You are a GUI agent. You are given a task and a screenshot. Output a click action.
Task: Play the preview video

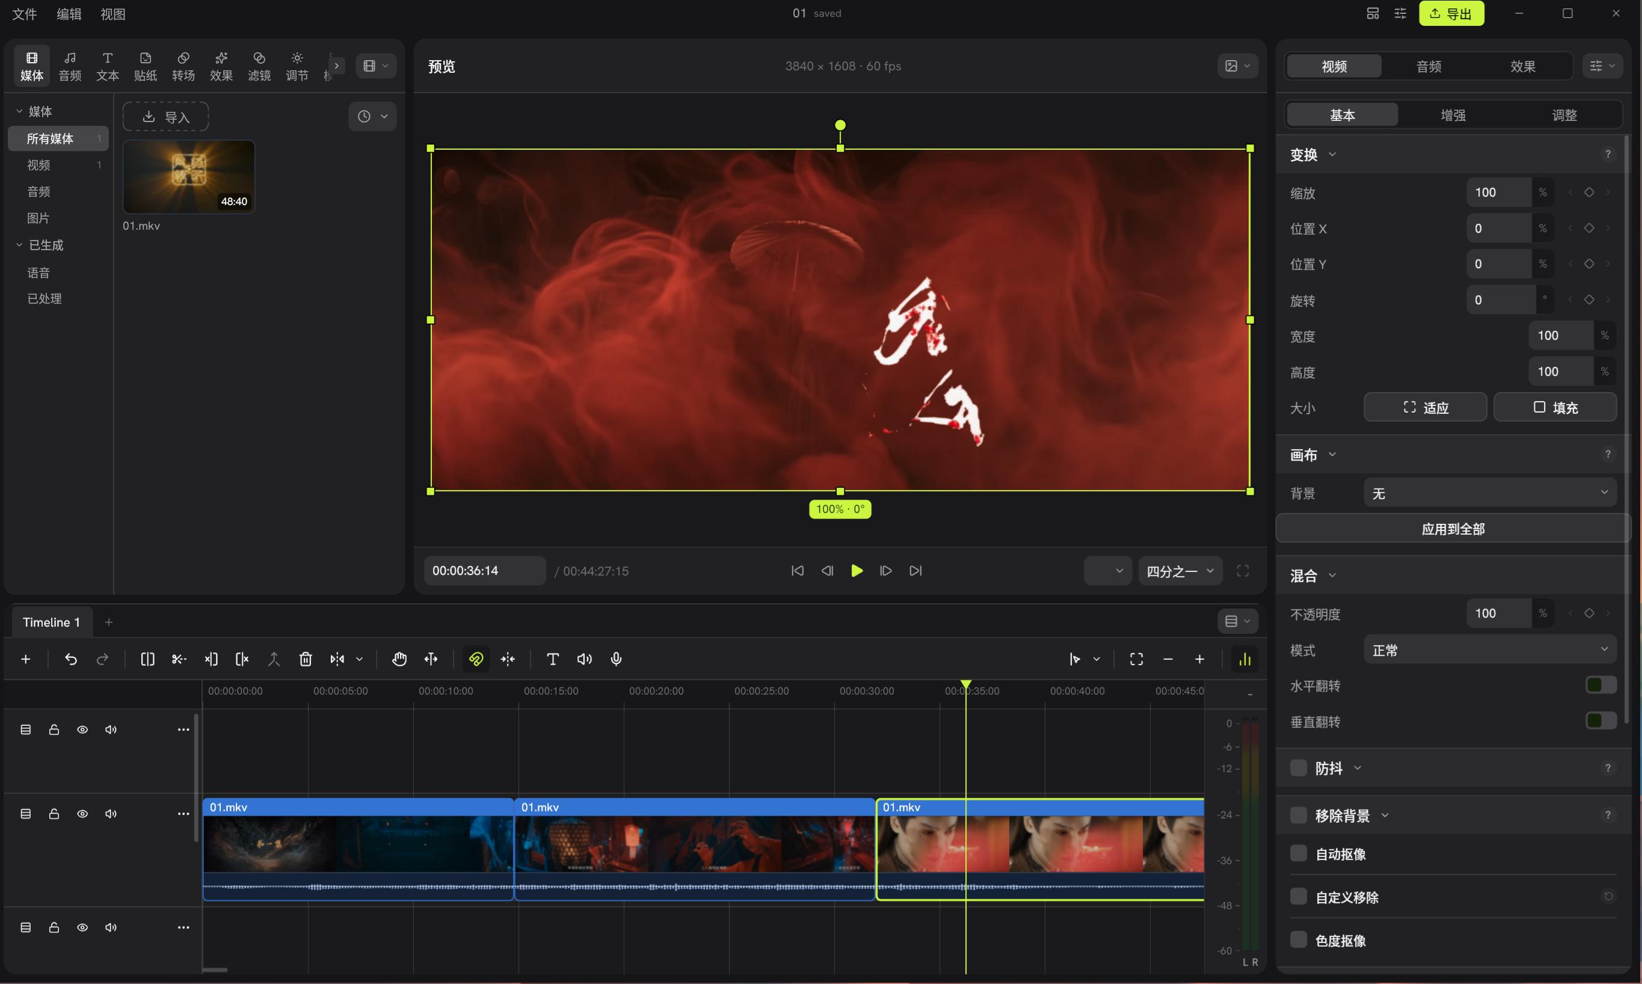pyautogui.click(x=856, y=571)
